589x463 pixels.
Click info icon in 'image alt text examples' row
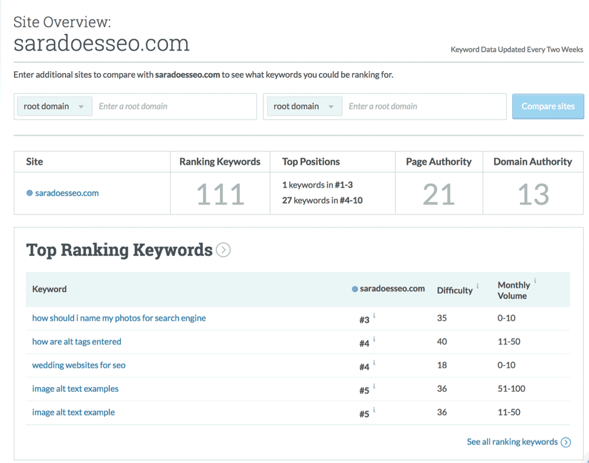pyautogui.click(x=375, y=386)
